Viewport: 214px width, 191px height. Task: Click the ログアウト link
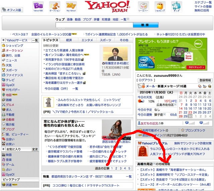(146, 80)
